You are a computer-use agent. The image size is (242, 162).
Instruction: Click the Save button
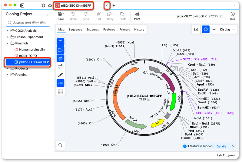61,16
